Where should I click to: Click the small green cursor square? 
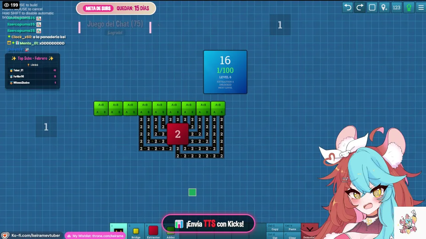pos(192,192)
